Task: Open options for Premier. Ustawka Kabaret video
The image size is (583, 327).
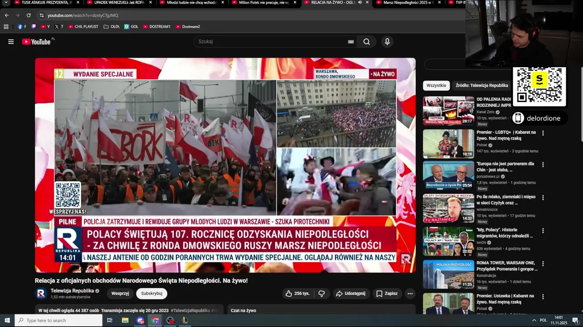Action: coord(542,297)
